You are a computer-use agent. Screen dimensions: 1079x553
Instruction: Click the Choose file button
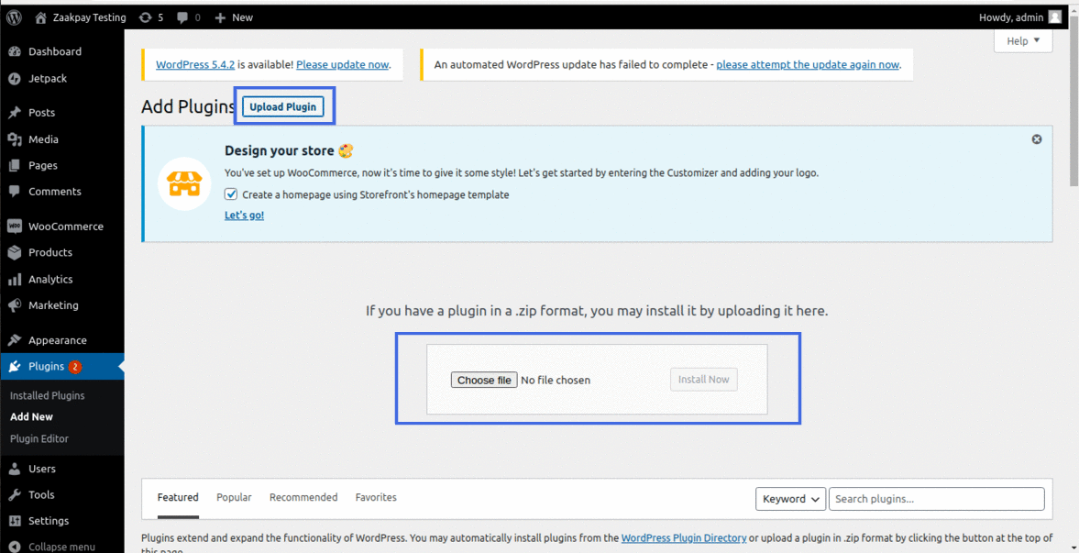(484, 381)
